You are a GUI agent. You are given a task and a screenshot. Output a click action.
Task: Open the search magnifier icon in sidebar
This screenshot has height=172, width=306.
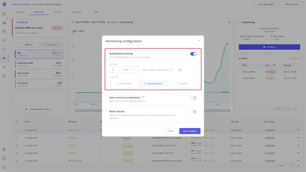pyautogui.click(x=4, y=31)
